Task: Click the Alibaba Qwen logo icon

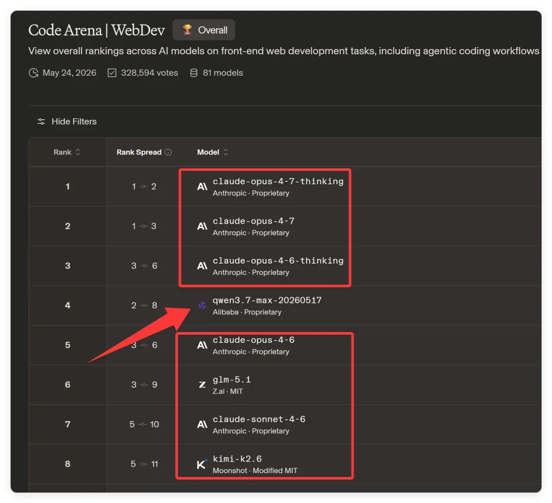Action: pos(202,305)
